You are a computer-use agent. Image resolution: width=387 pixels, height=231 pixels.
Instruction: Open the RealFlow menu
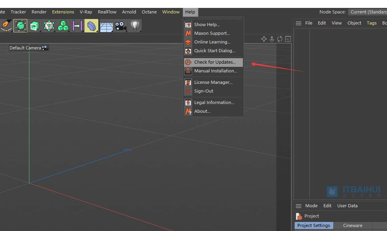click(107, 12)
